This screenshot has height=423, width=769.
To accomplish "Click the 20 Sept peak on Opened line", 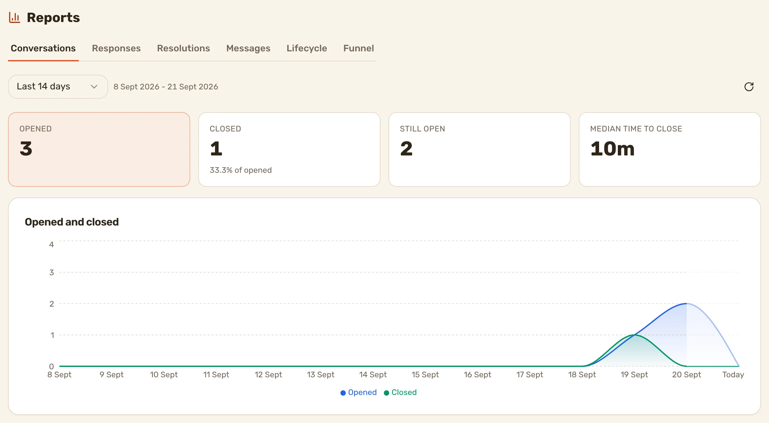I will [x=687, y=304].
